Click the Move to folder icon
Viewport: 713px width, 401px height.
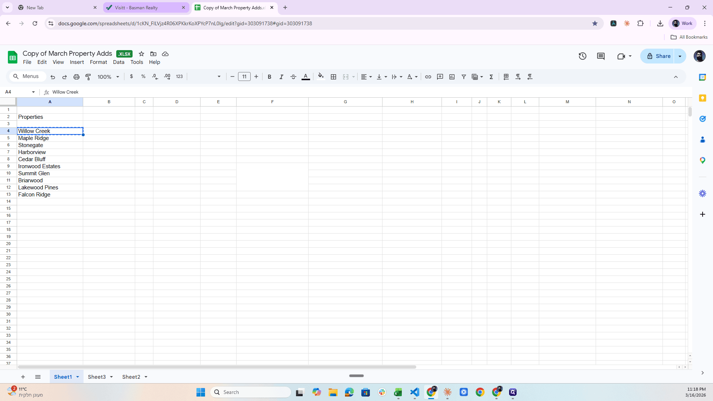tap(153, 54)
